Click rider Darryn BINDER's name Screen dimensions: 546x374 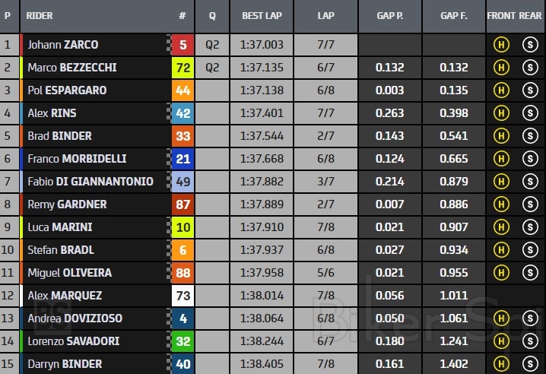pos(65,364)
